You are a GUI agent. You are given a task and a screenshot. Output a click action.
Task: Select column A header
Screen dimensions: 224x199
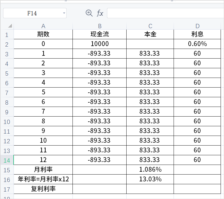(x=43, y=26)
